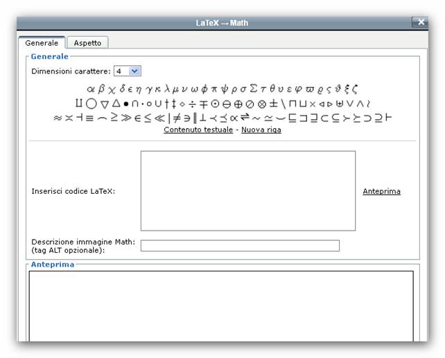The image size is (445, 358).
Task: Insert the superset-or-equal ⊇ symbol
Action: click(378, 118)
